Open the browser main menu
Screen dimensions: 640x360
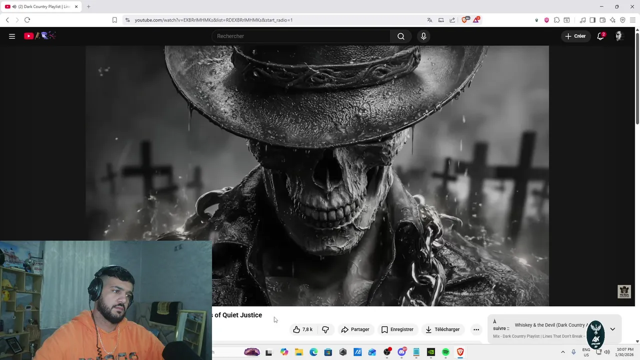pyautogui.click(x=632, y=20)
